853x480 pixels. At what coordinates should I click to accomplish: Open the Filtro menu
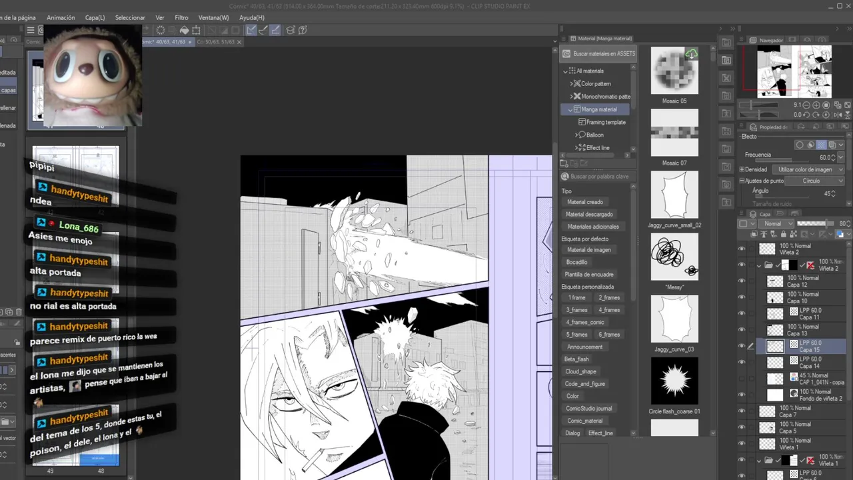(181, 17)
